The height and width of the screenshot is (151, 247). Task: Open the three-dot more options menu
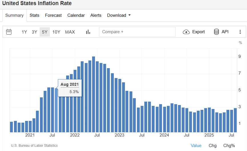240,32
